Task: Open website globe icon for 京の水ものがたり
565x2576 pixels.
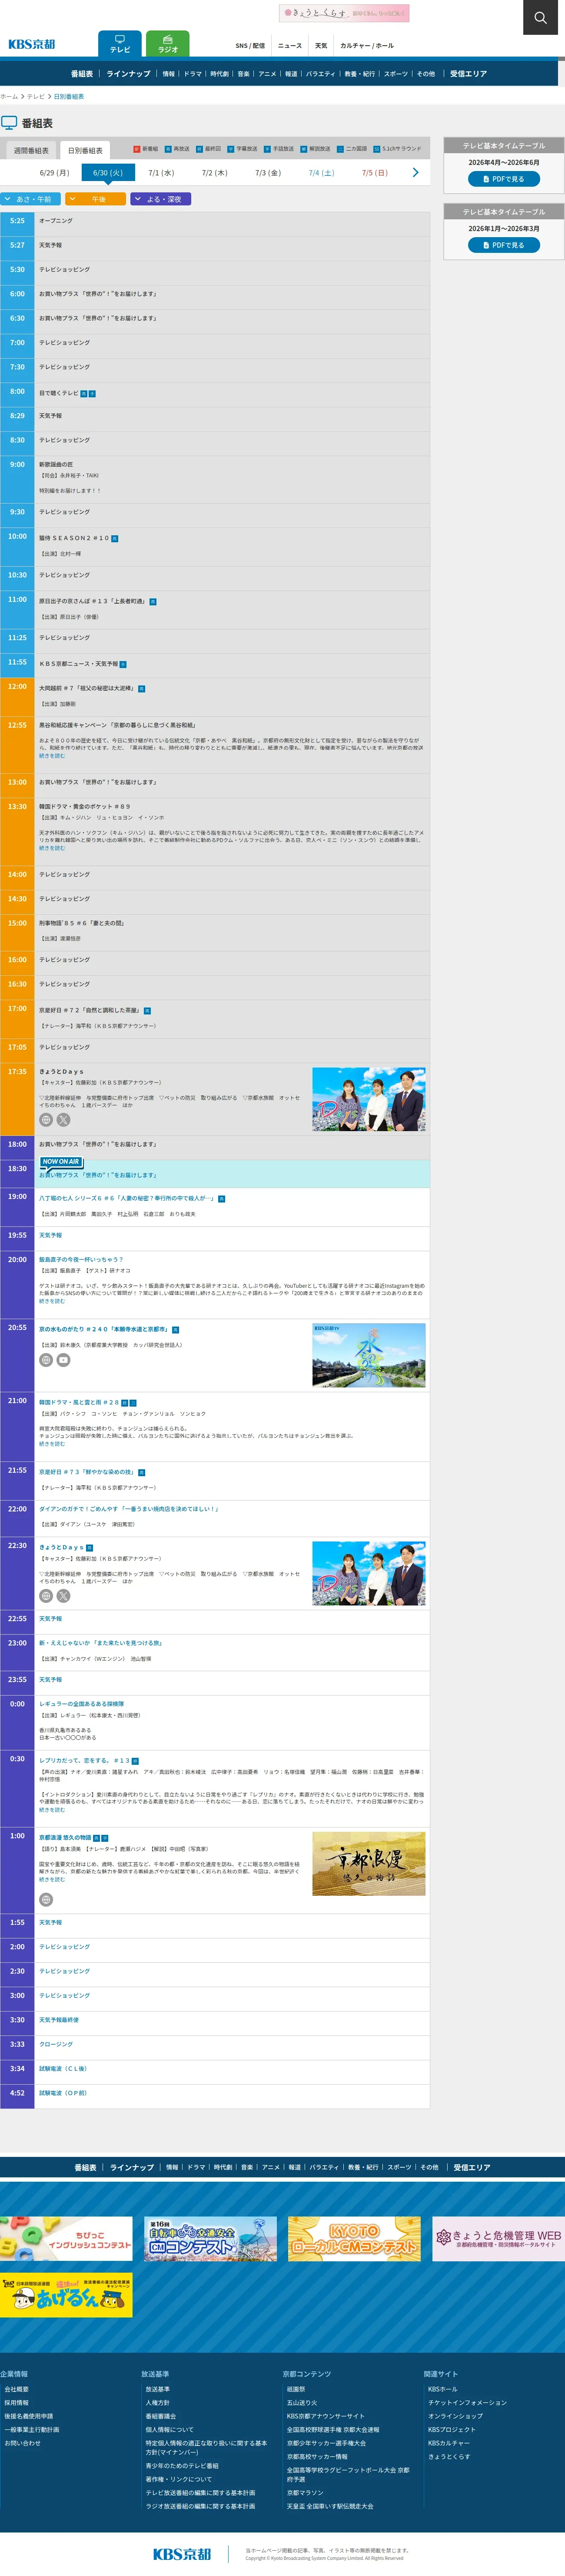Action: (x=46, y=1360)
